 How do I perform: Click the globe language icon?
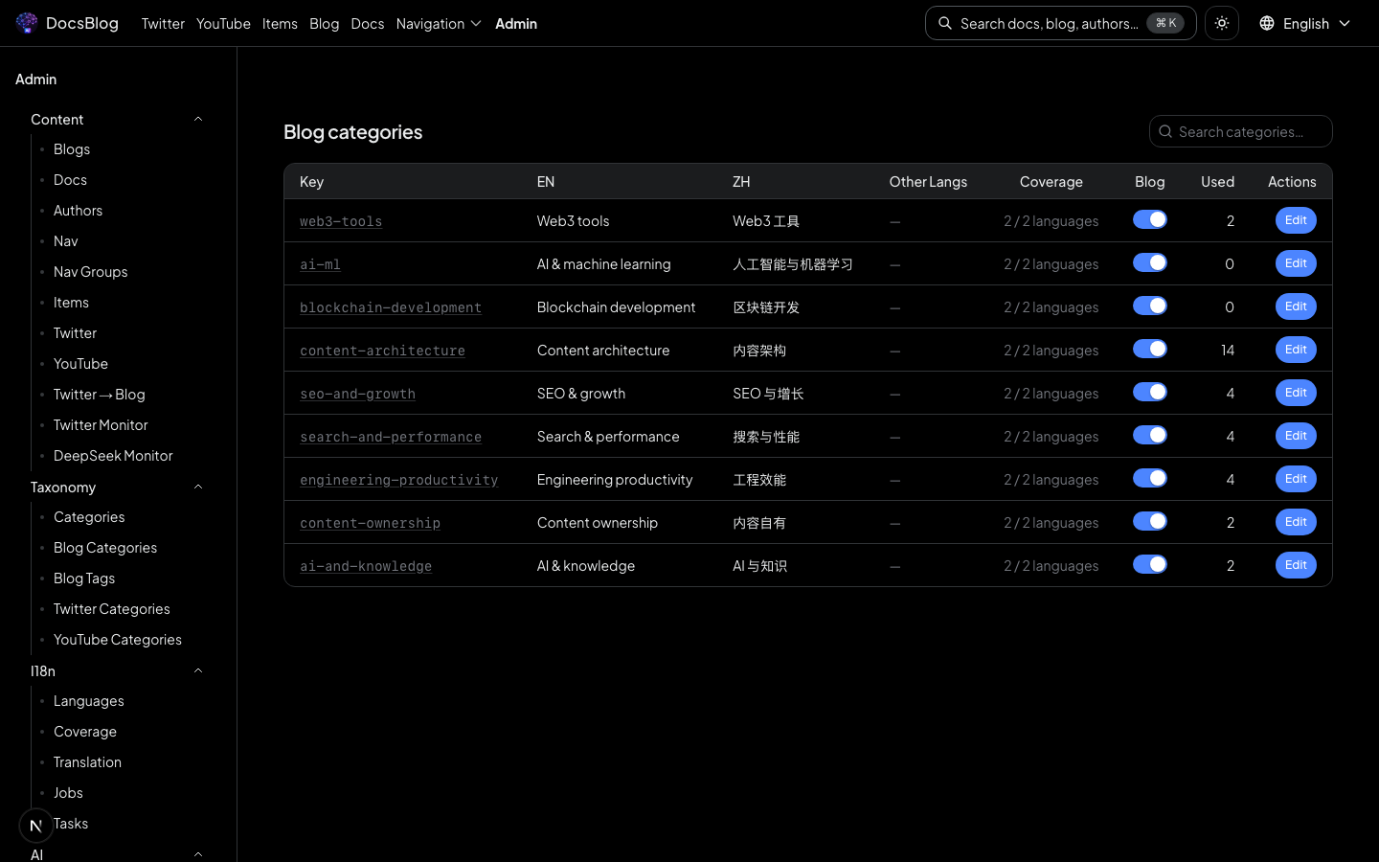(x=1267, y=23)
